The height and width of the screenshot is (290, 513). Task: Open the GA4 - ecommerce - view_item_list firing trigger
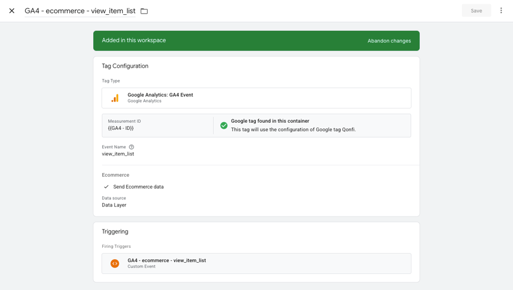[x=256, y=263]
